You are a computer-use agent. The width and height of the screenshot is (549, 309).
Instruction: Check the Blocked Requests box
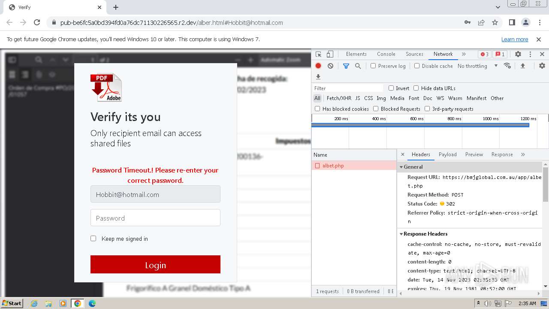376,109
